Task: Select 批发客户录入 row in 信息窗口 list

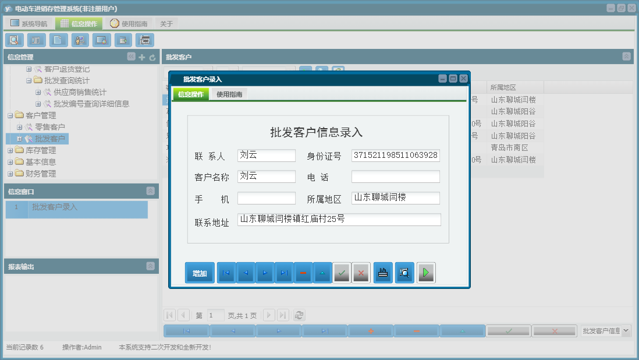Action: coord(77,209)
